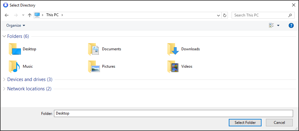Expand the Devices and drives section
Image resolution: width=299 pixels, height=131 pixels.
(4, 79)
